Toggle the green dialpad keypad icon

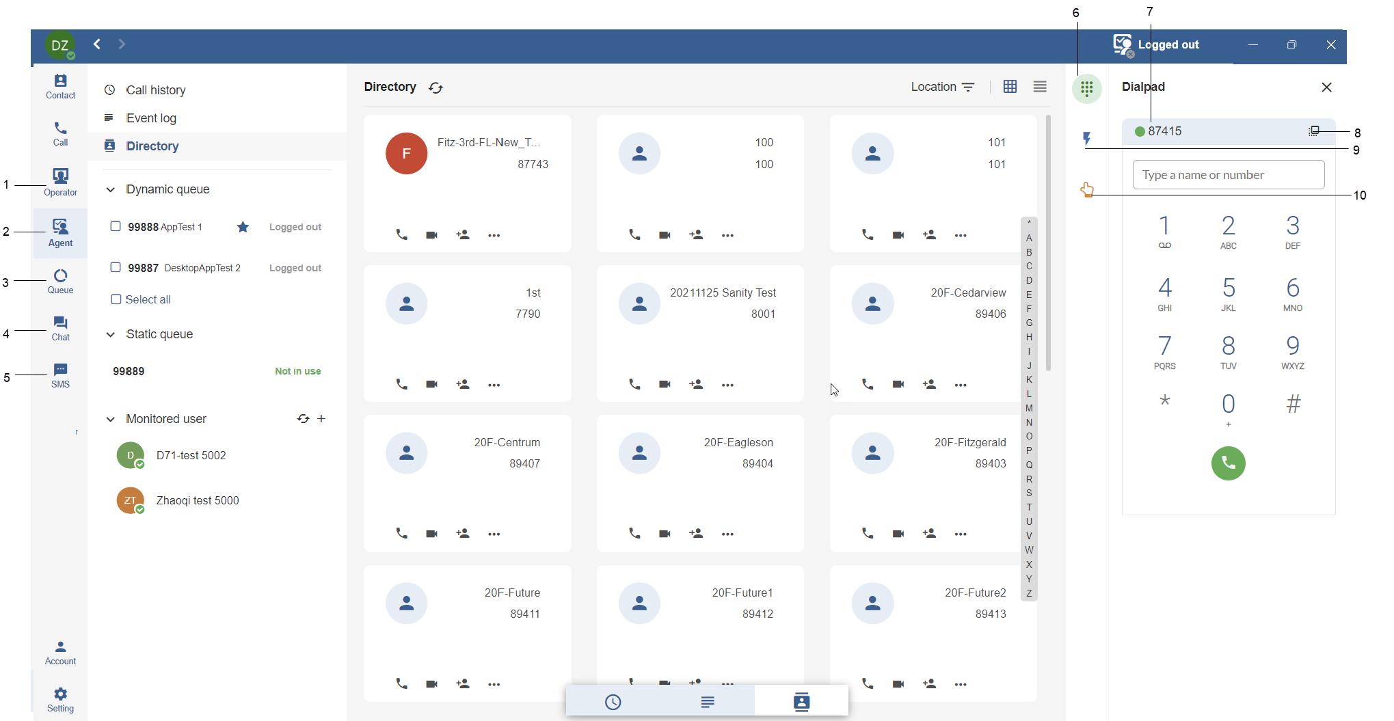(x=1087, y=88)
